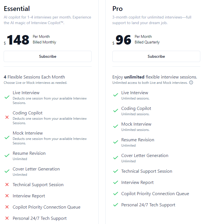The image size is (202, 224).
Task: Click green checkmark beside Pro Coding Copilot
Action: pos(116,110)
